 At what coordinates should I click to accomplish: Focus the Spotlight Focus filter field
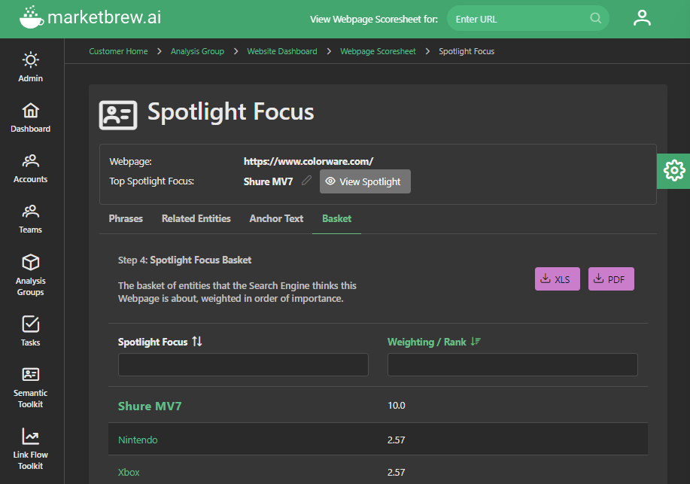243,365
